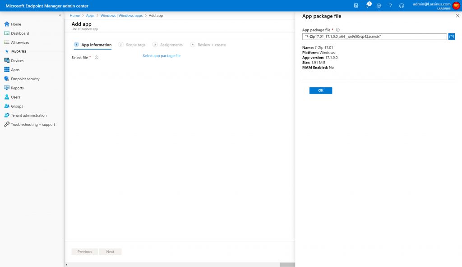Open the Select app package file link
This screenshot has width=462, height=267.
(x=162, y=55)
